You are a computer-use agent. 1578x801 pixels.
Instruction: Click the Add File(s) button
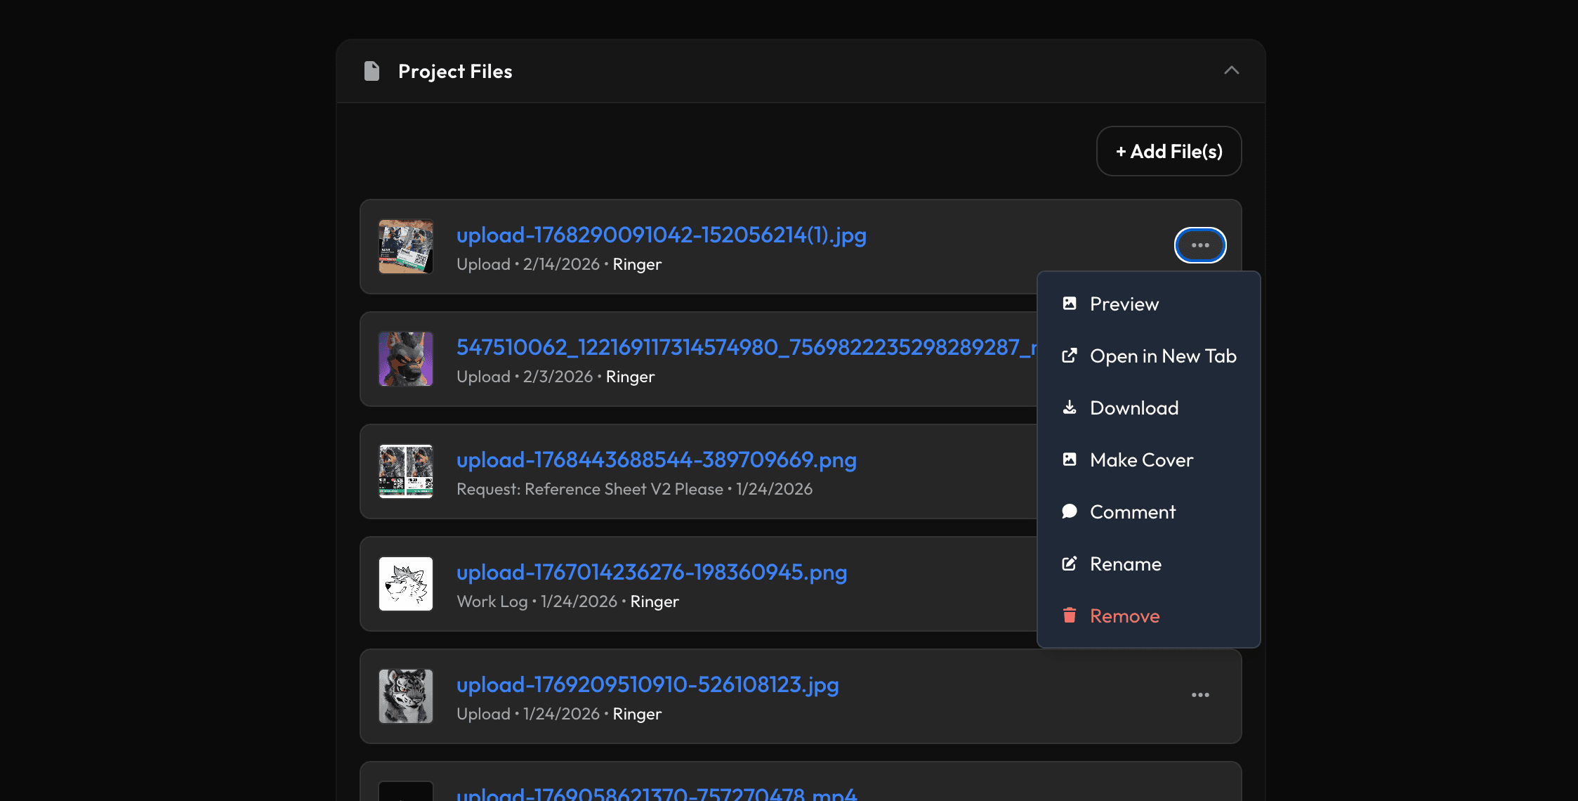[x=1168, y=150]
